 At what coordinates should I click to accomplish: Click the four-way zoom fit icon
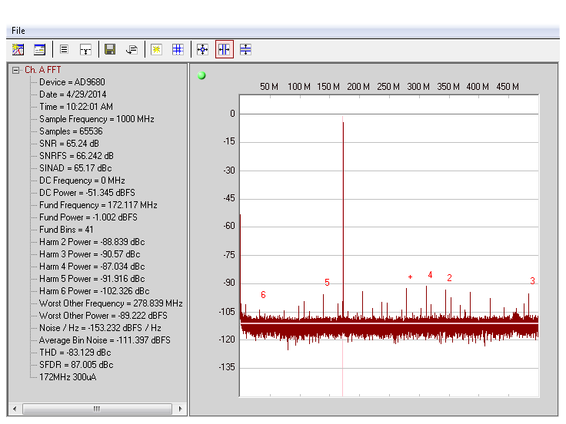pos(202,49)
